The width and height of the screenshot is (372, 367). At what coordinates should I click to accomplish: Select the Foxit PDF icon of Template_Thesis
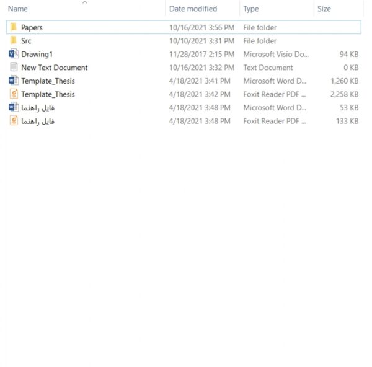point(14,94)
